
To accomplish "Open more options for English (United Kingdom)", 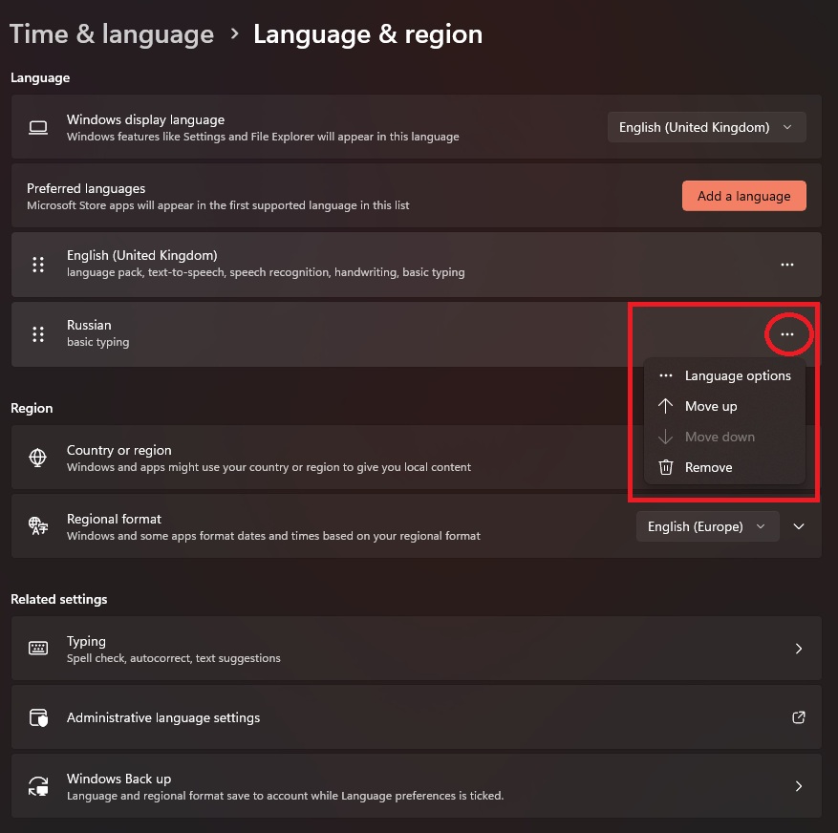I will coord(787,265).
